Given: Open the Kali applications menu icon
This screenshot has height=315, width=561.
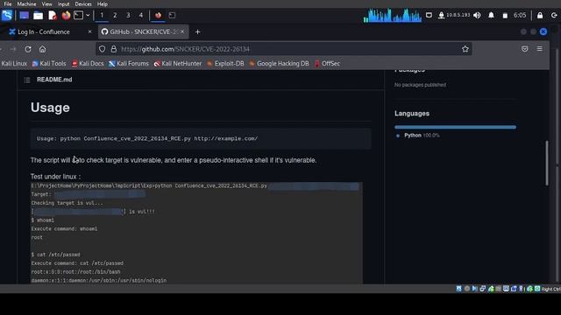Looking at the screenshot, I should tap(7, 16).
